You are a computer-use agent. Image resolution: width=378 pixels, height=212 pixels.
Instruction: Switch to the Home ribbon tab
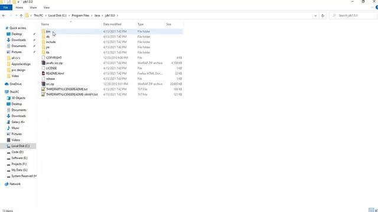coord(19,8)
